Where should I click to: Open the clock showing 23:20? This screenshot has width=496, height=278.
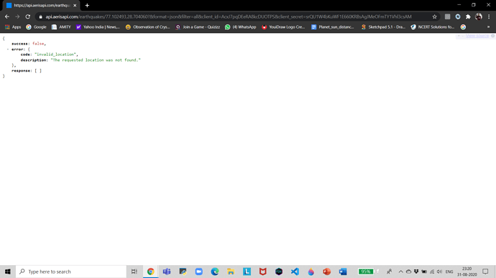(467, 272)
